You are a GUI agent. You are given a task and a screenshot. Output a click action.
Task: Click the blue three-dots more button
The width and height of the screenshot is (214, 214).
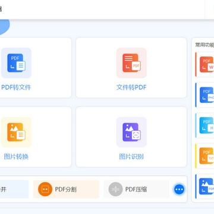click(x=180, y=189)
